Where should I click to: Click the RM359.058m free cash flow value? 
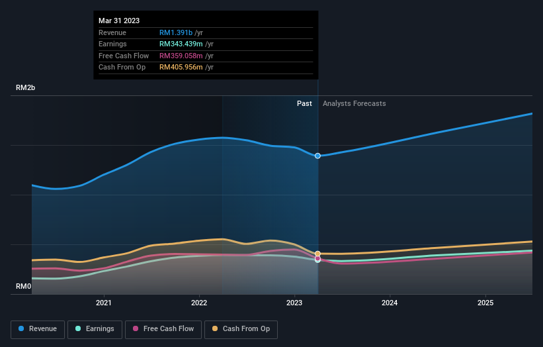pos(181,56)
